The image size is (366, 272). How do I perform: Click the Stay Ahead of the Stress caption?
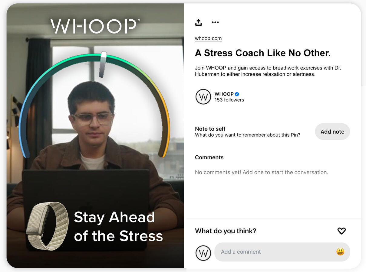click(118, 227)
